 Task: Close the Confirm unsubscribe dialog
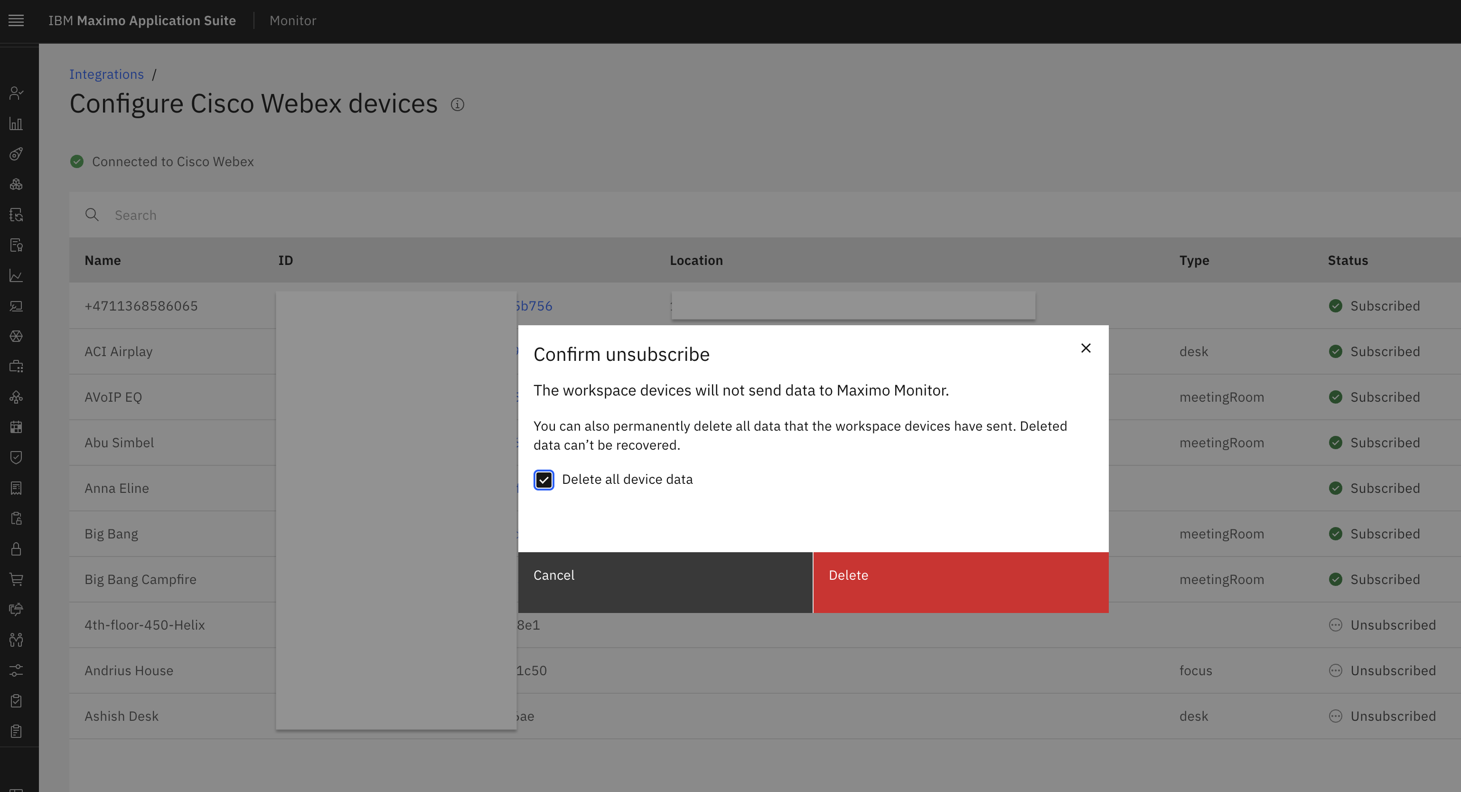tap(1086, 348)
